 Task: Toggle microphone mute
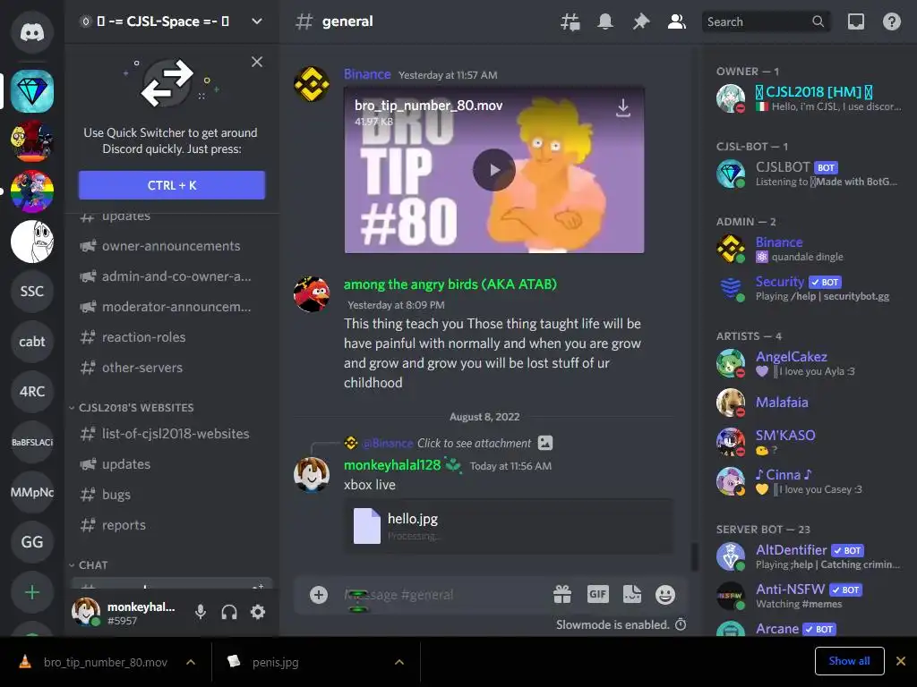coord(200,612)
